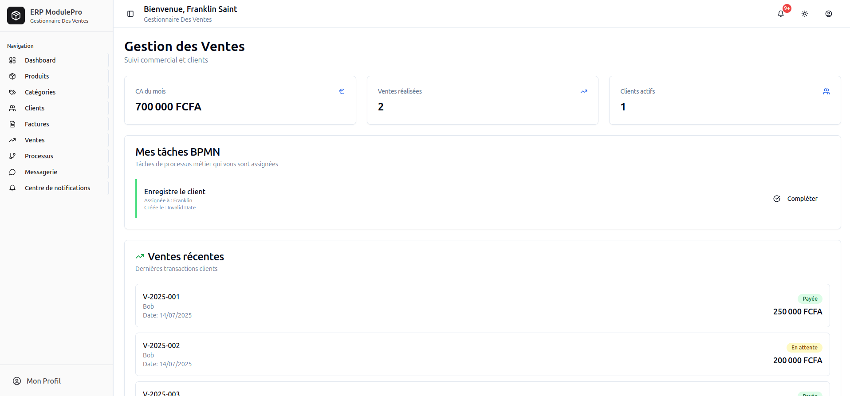Open the notifications bell in header
The height and width of the screenshot is (396, 850).
pos(781,14)
